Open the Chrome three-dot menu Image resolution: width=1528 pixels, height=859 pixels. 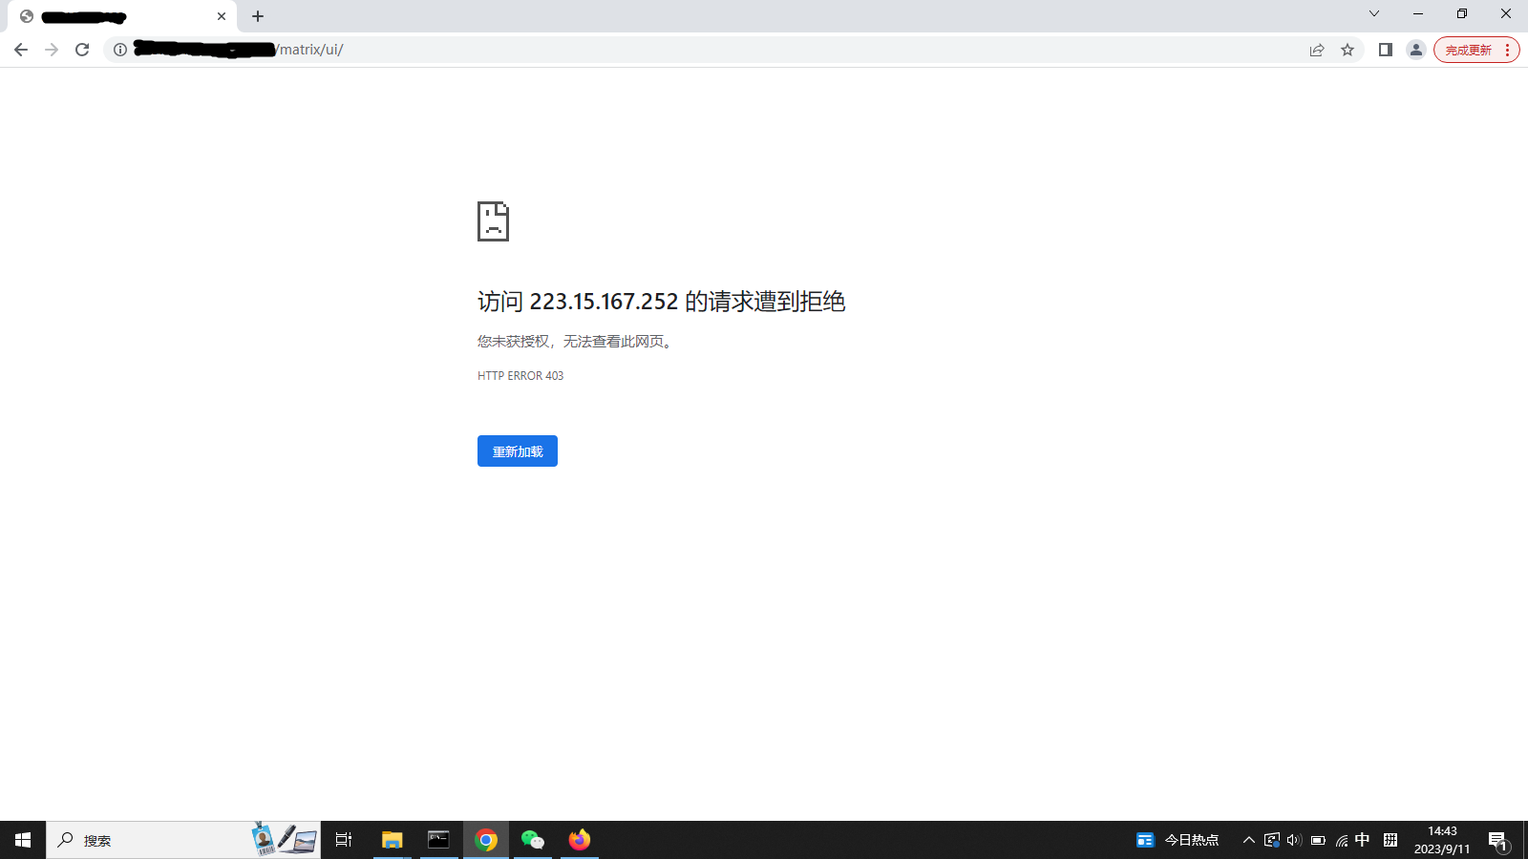coord(1508,50)
